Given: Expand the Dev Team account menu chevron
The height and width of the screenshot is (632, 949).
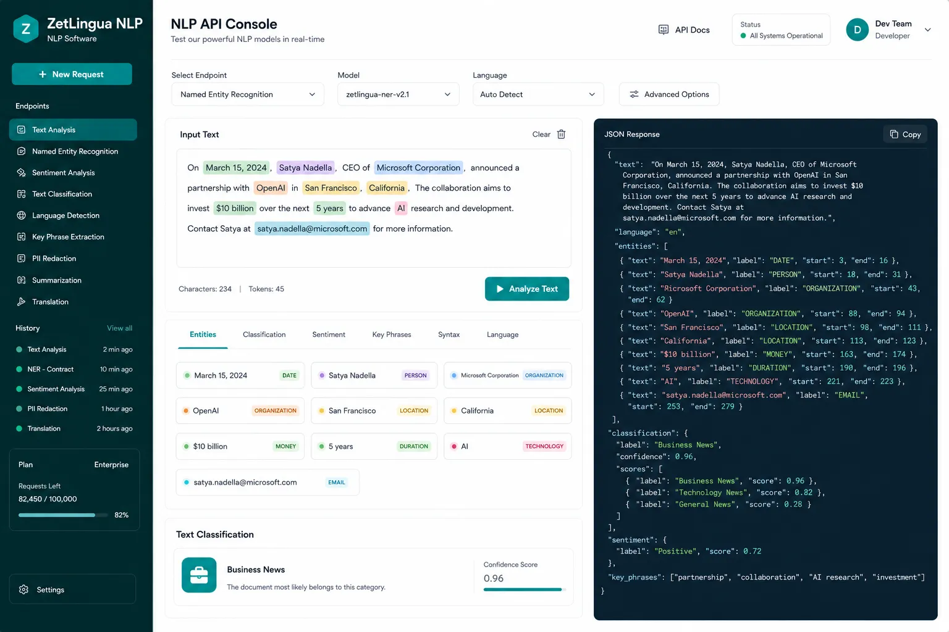Looking at the screenshot, I should coord(927,30).
